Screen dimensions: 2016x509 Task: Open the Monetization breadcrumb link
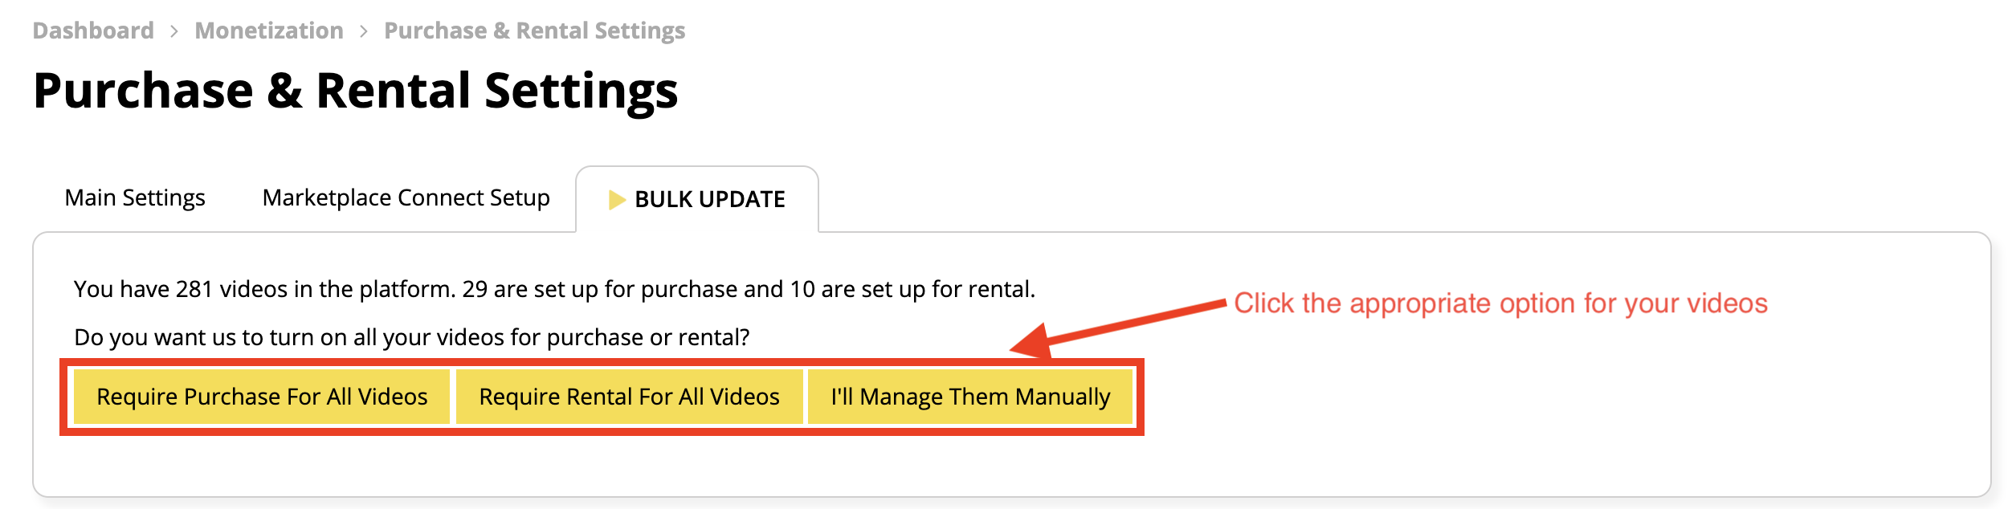(269, 31)
